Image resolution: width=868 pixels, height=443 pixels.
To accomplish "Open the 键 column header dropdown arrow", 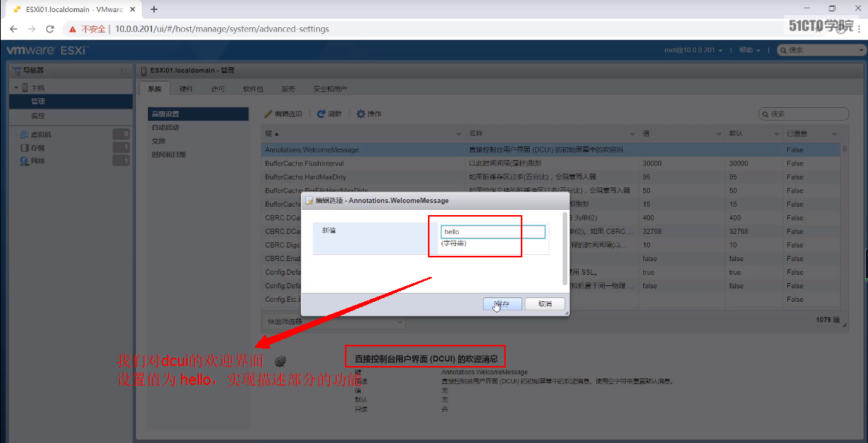I will coord(459,134).
